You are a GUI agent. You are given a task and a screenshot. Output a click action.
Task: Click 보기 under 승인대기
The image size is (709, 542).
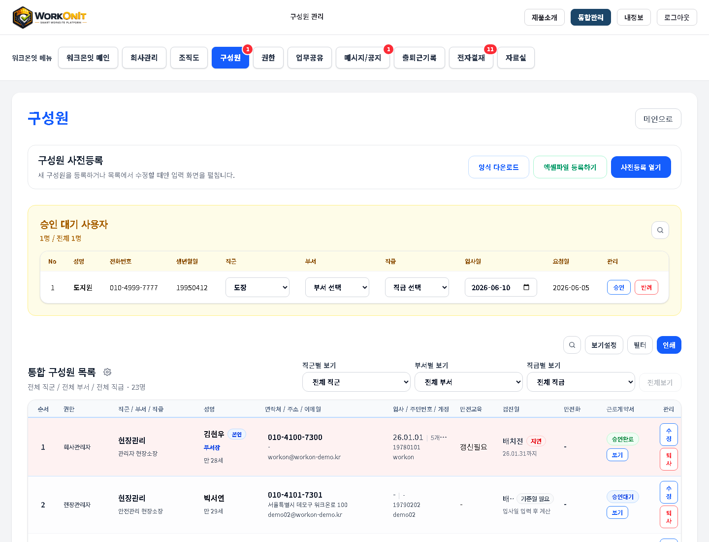(x=617, y=512)
